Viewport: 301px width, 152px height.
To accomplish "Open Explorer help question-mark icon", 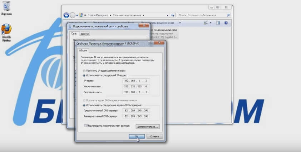I will click(226, 23).
